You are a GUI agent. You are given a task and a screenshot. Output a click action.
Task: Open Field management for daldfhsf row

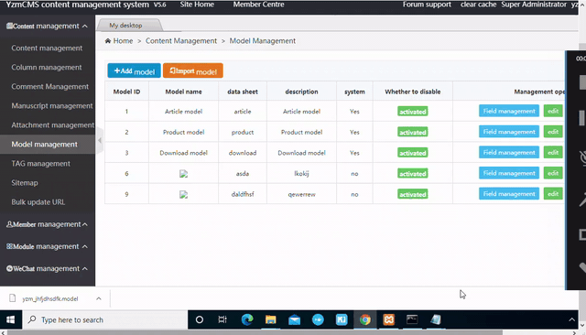click(509, 194)
